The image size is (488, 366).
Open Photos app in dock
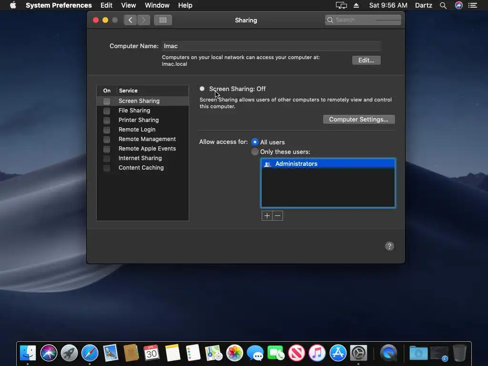(234, 353)
